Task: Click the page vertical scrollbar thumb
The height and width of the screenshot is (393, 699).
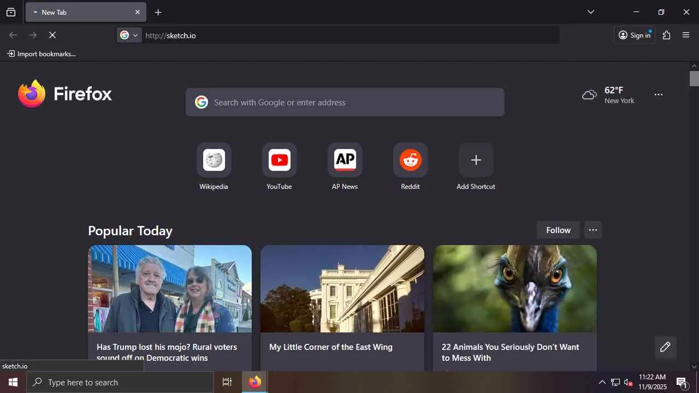Action: pyautogui.click(x=694, y=79)
